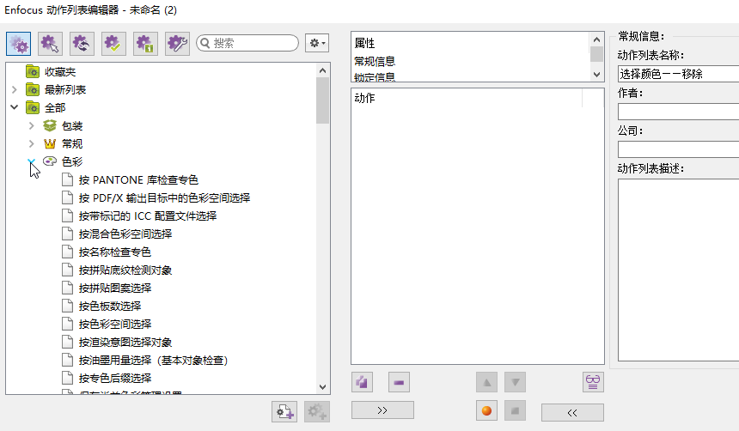The image size is (739, 431).
Task: Click the gear-with-info-badge actions icon
Action: tap(145, 43)
